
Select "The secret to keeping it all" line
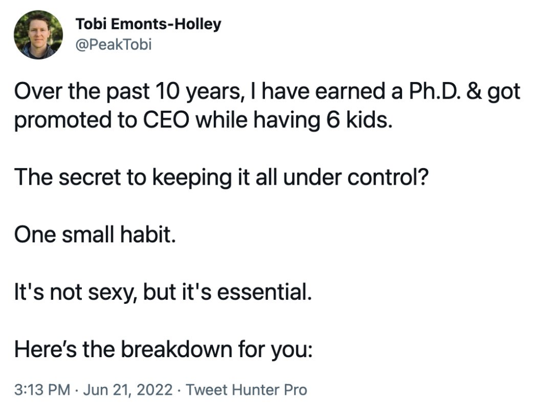(221, 178)
